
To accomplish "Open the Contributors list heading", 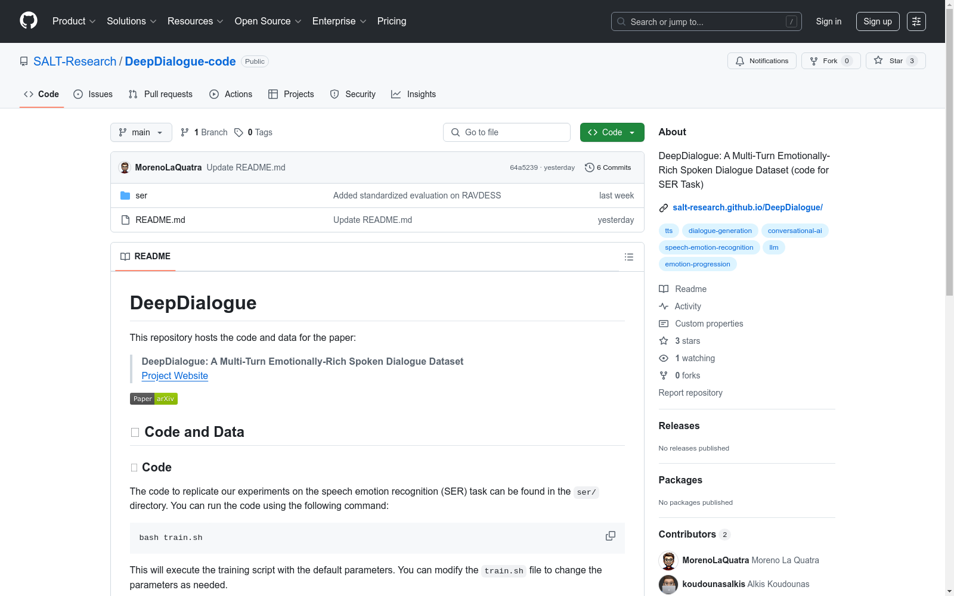I will pyautogui.click(x=695, y=534).
